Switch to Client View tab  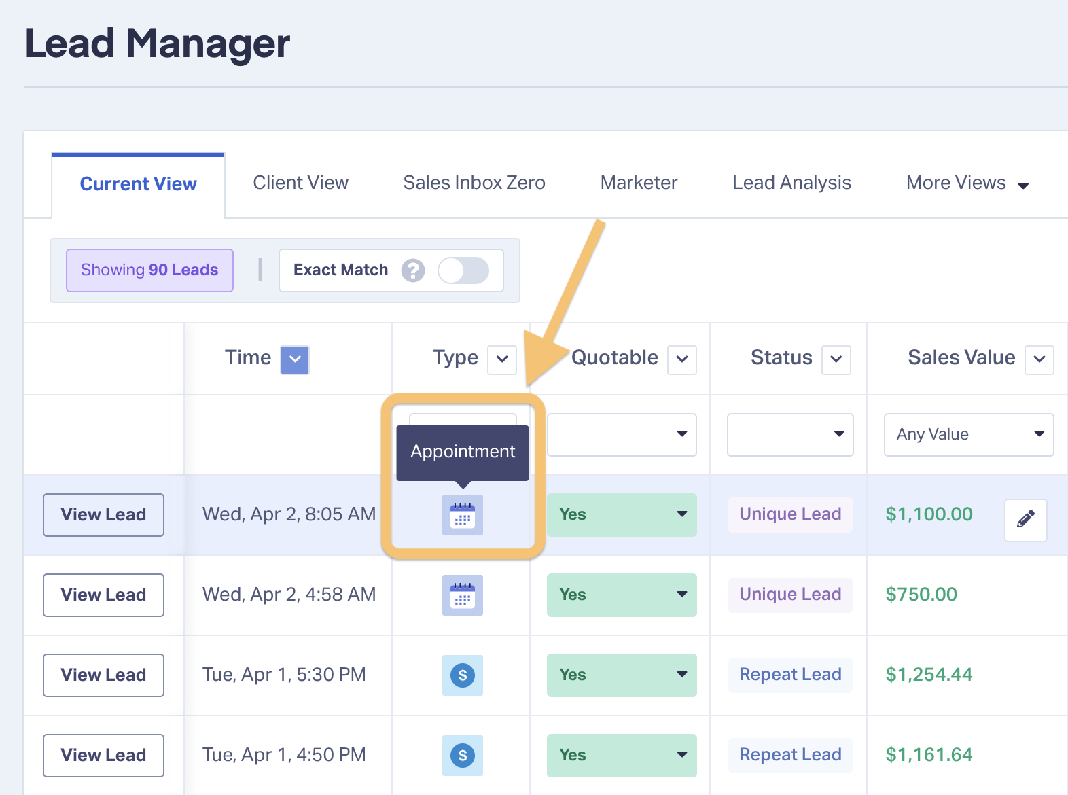[x=300, y=183]
